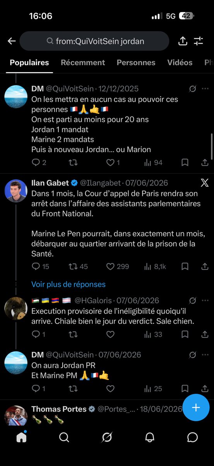This screenshot has height=466, width=214.
Task: Tap share icon next to search bar
Action: (182, 41)
